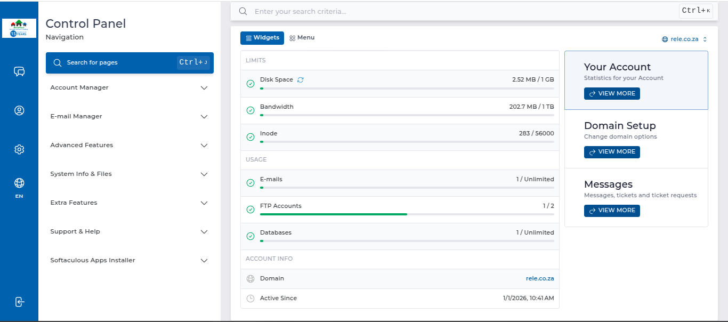Viewport: 728px width, 322px height.
Task: Click the Search for pages box
Action: [130, 62]
